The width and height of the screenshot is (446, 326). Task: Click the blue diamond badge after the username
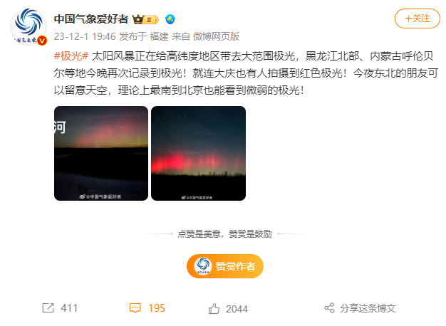point(170,19)
